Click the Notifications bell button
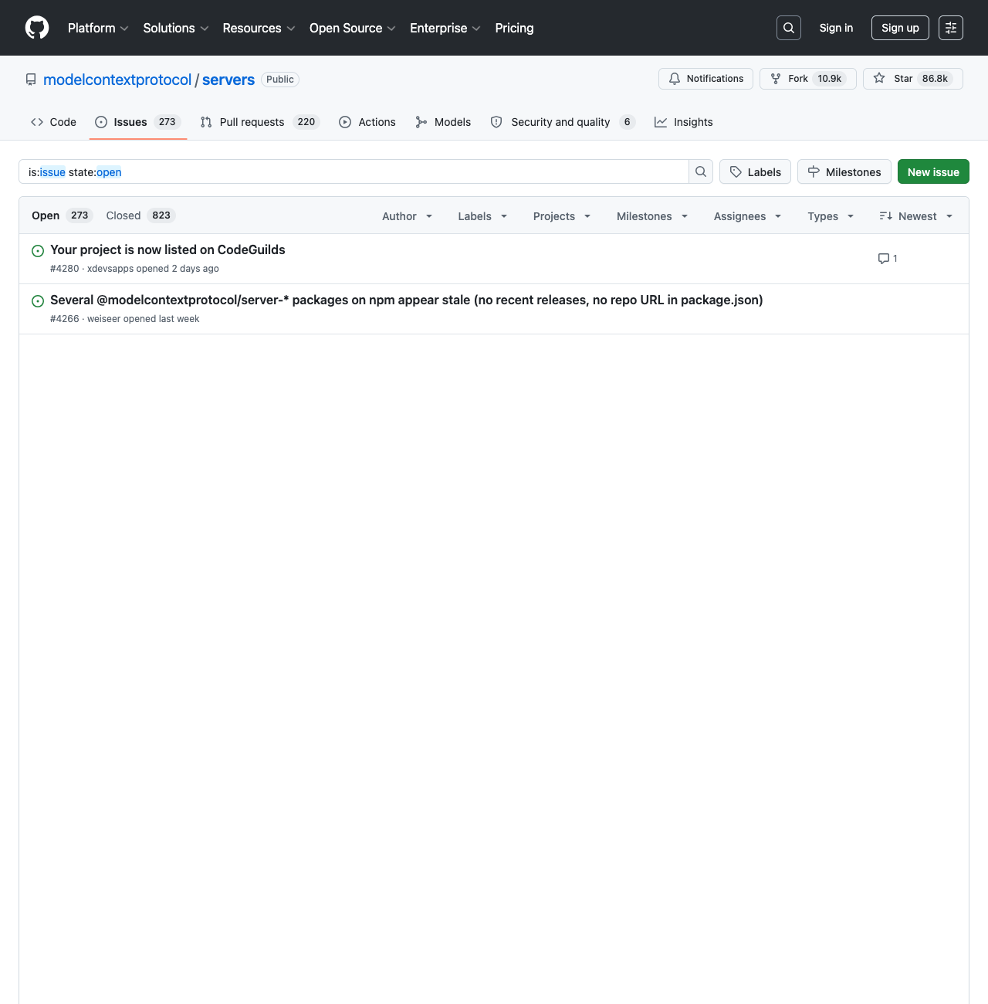988x1004 pixels. 705,79
